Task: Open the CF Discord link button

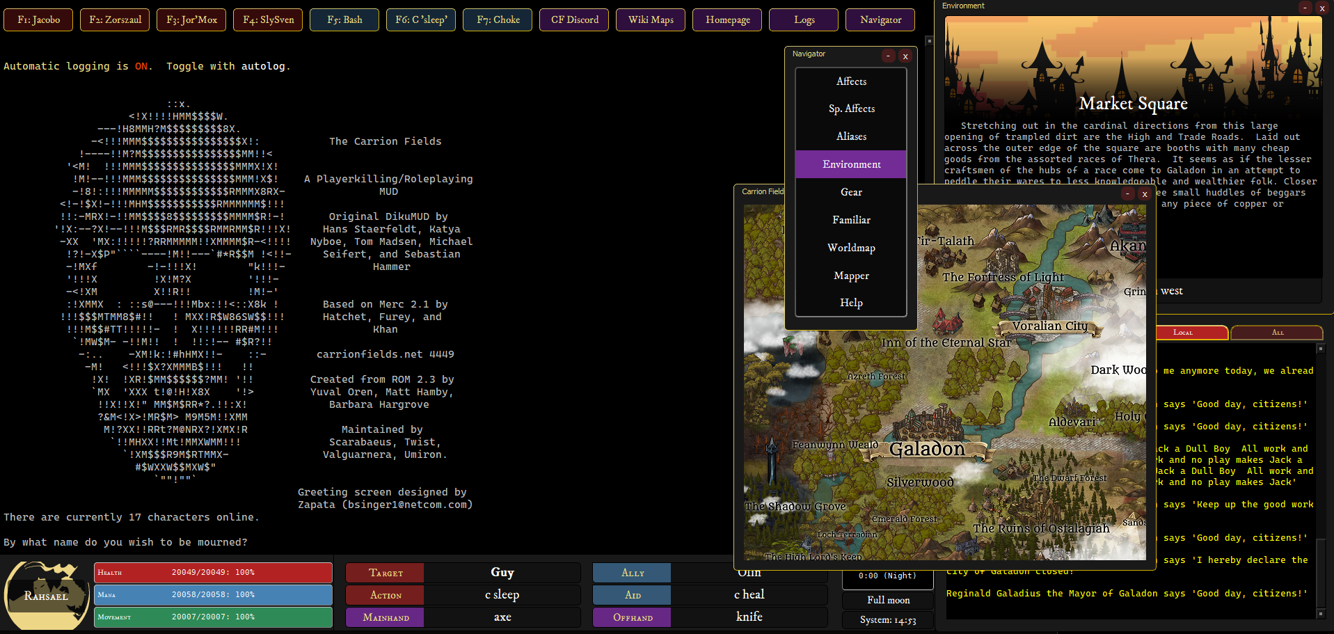Action: pyautogui.click(x=574, y=19)
